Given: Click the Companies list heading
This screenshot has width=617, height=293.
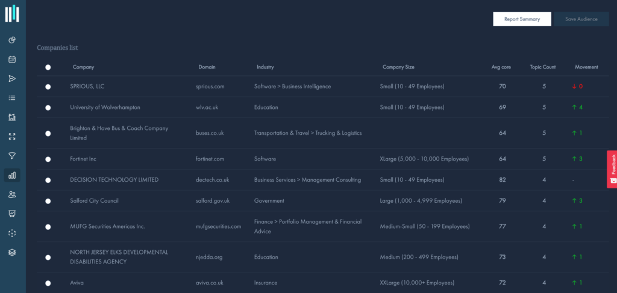Looking at the screenshot, I should [57, 48].
